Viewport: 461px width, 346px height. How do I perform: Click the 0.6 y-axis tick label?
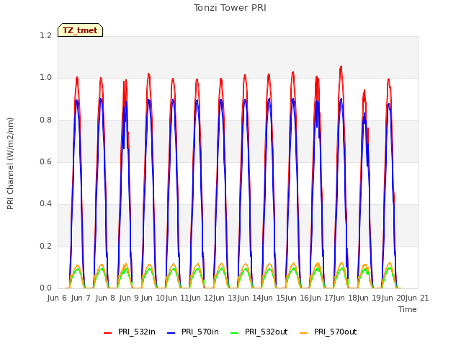(45, 161)
